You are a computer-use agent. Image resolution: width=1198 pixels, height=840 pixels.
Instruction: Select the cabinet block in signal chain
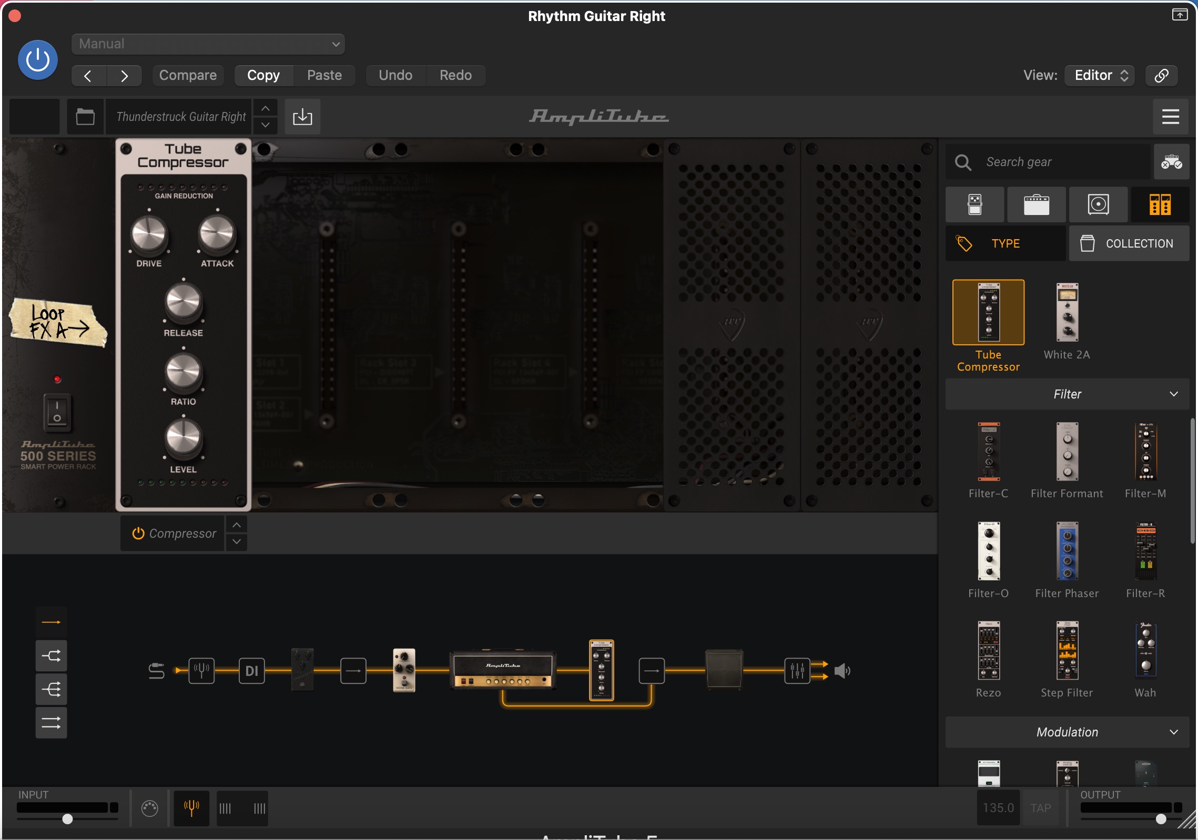pyautogui.click(x=724, y=669)
